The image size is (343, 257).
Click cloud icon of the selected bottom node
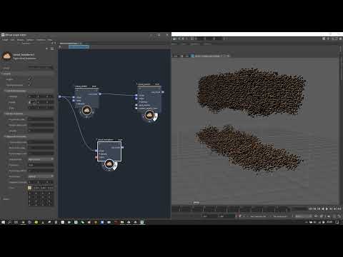109,163
